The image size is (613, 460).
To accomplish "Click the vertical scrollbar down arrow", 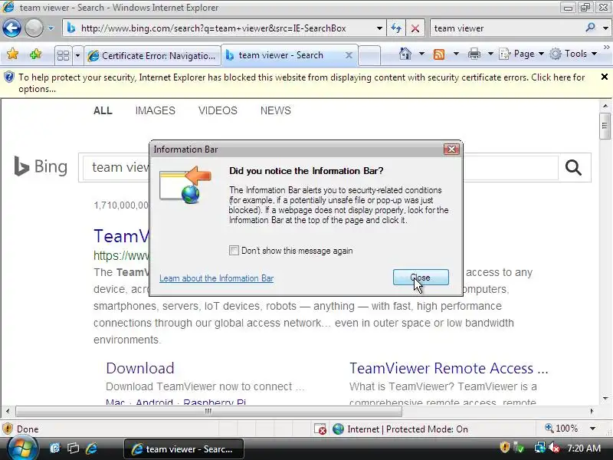I will point(605,399).
